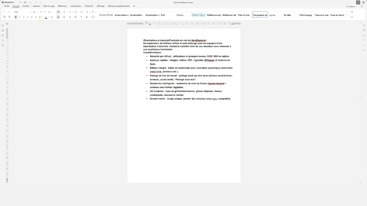The height and width of the screenshot is (206, 367).
Task: Click the Paste clipboard icon
Action: click(5, 17)
